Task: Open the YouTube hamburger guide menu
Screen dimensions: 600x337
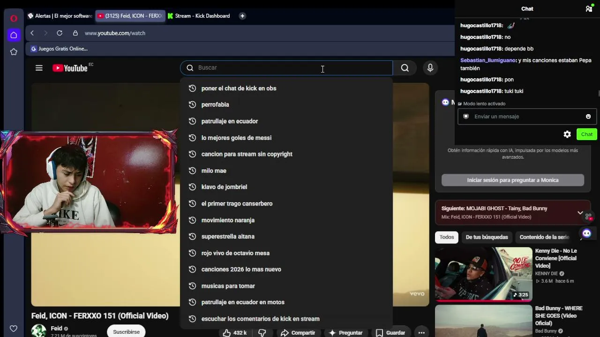Action: coord(39,68)
